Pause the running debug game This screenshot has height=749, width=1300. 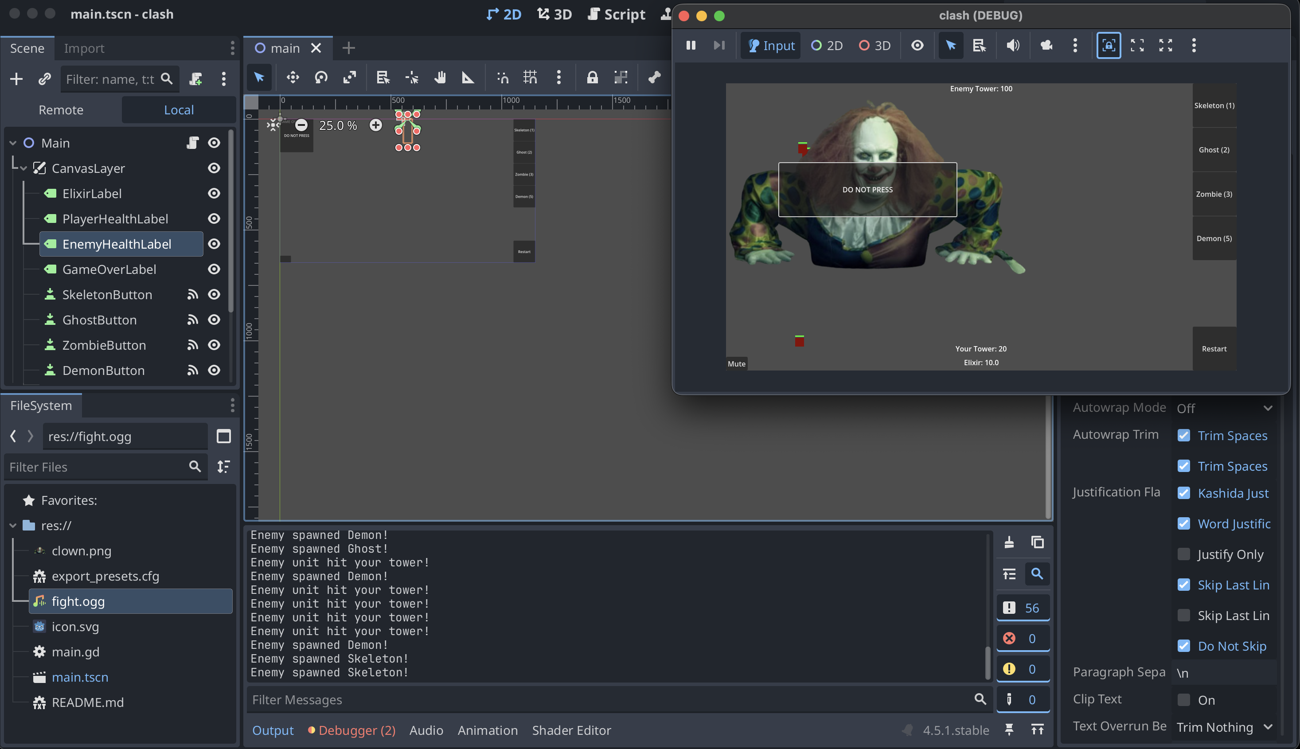coord(691,45)
